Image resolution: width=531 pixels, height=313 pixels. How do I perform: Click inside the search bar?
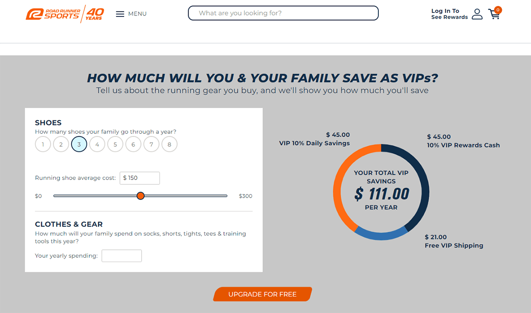pos(283,13)
